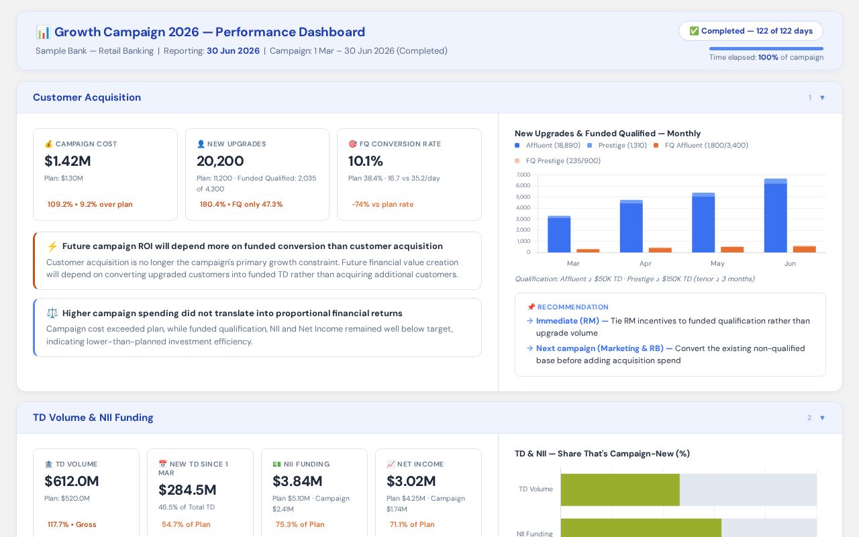Viewport: 859px width, 537px height.
Task: Collapse the TD Volume & NII Funding arrow
Action: point(822,418)
